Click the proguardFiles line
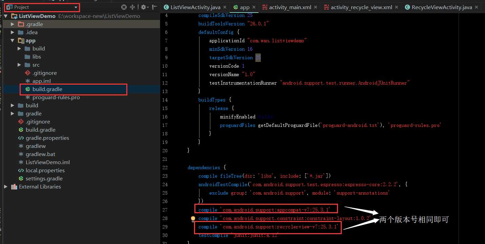This screenshot has height=244, width=485. [330, 125]
